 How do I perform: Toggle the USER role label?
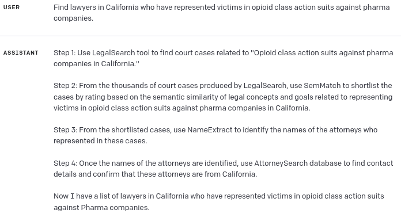point(12,7)
